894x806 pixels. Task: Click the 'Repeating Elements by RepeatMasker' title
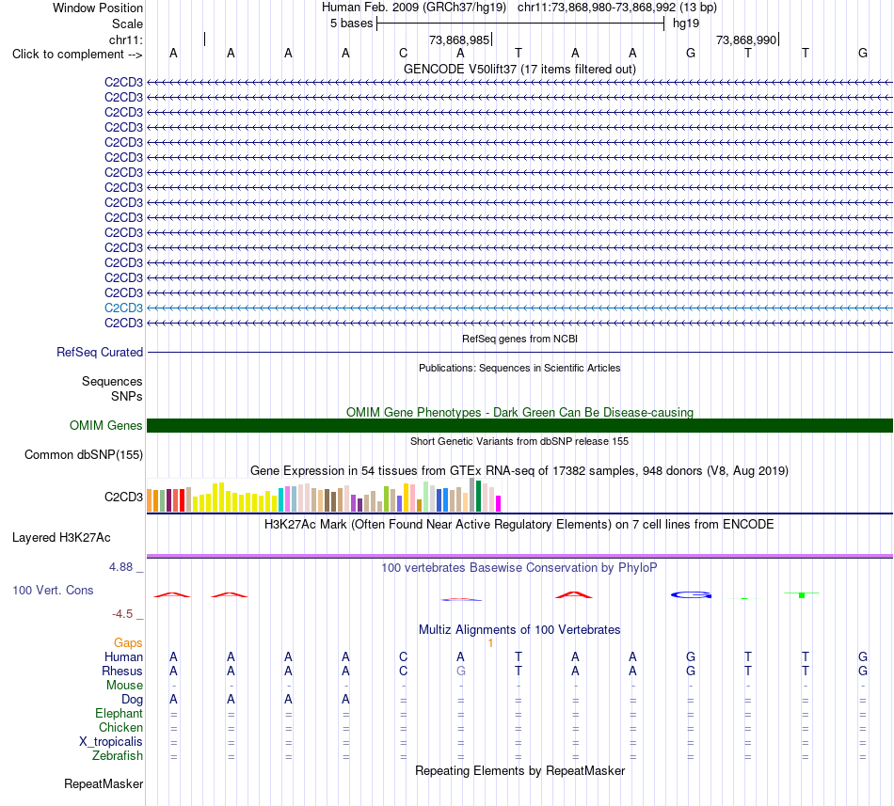point(519,770)
